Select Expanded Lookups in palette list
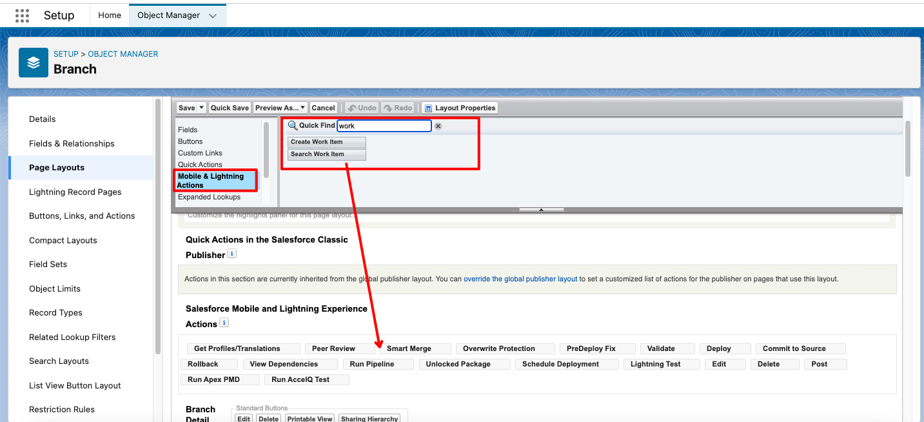 tap(209, 197)
